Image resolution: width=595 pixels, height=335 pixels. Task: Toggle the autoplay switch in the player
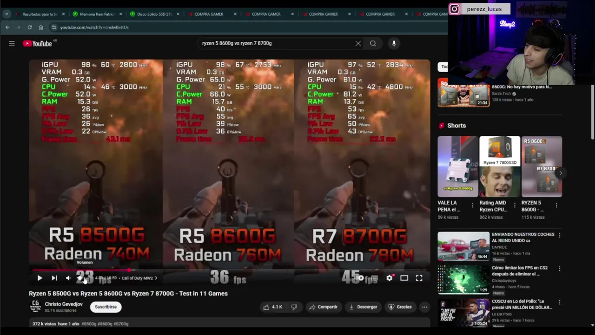coord(361,278)
